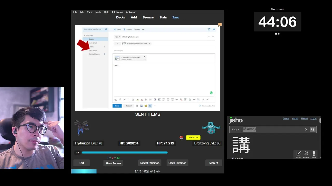Pause the focus timer
332x186 pixels.
(276, 34)
